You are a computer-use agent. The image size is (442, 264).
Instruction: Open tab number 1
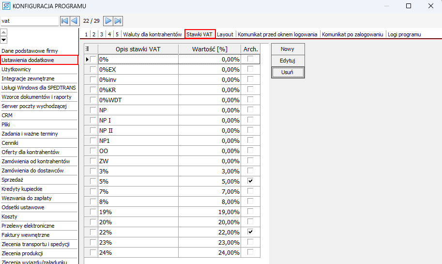pyautogui.click(x=86, y=34)
